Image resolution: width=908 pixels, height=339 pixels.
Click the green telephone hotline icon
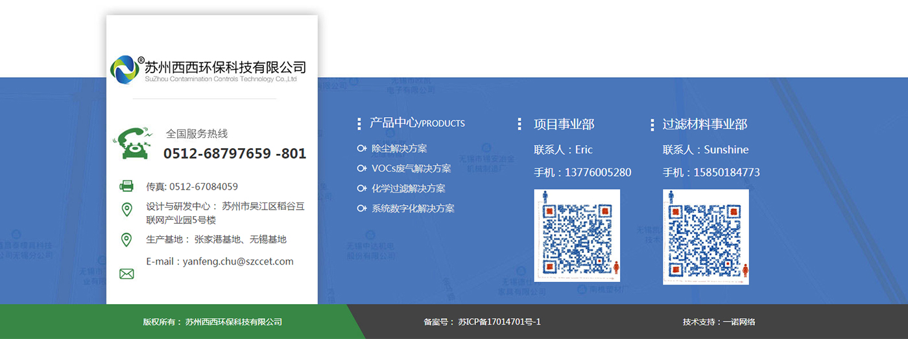(132, 143)
